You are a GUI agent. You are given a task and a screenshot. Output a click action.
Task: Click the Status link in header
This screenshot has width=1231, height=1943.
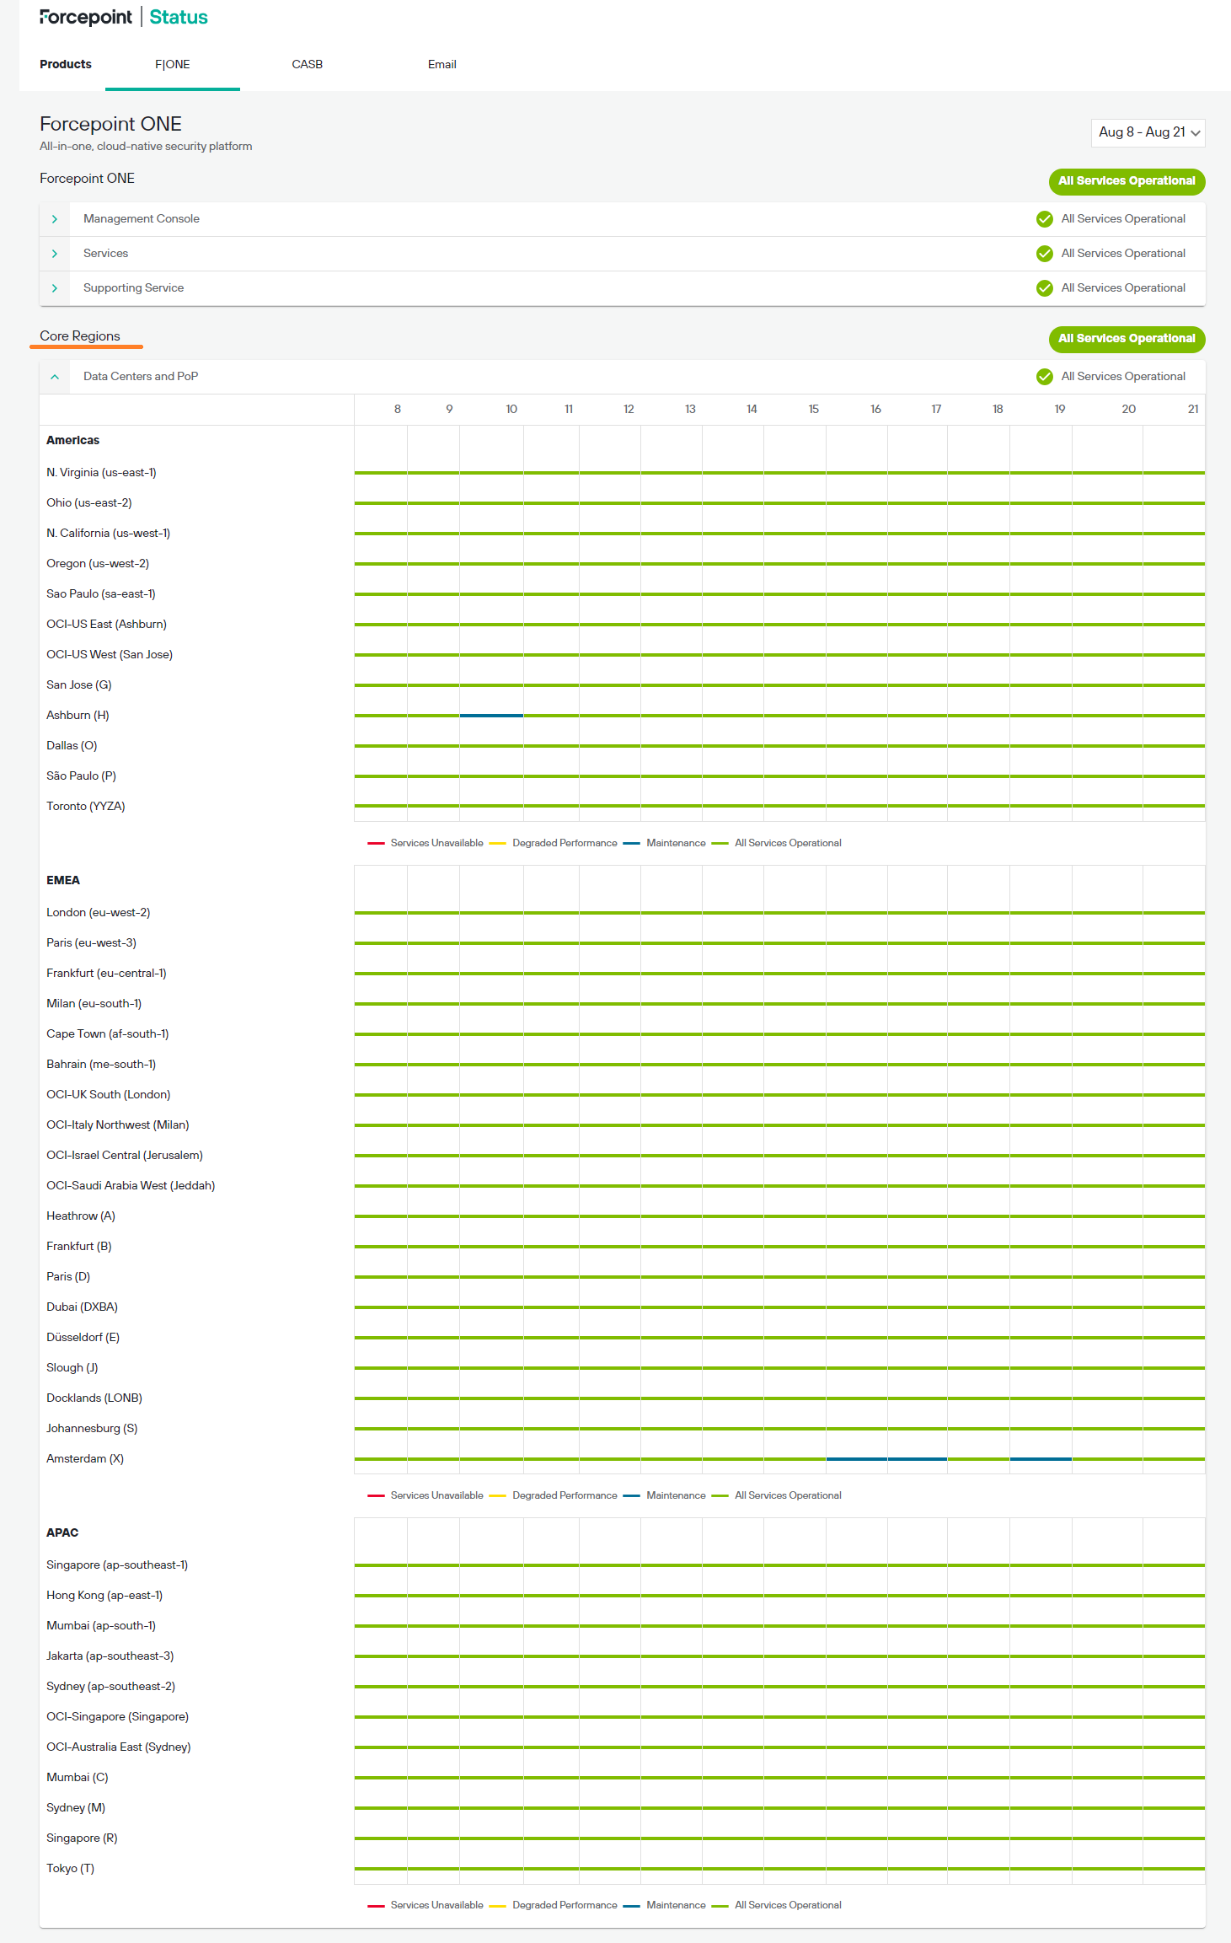pyautogui.click(x=179, y=18)
